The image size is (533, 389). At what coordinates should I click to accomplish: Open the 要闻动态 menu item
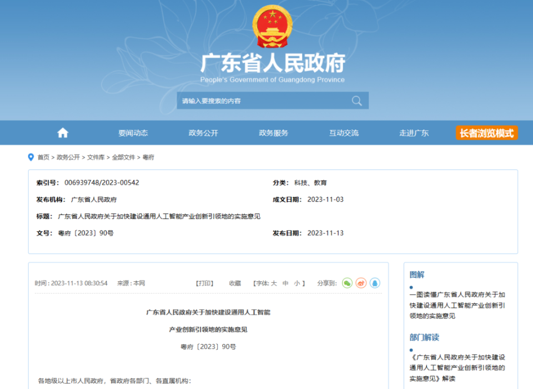(x=133, y=133)
